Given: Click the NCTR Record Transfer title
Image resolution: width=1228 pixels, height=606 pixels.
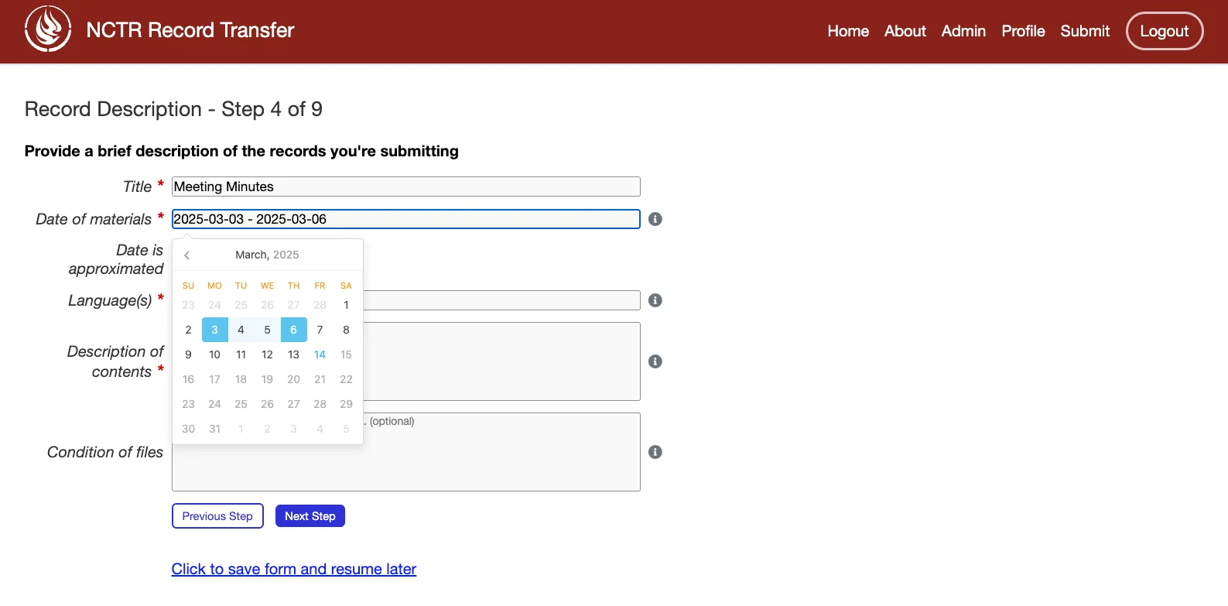Looking at the screenshot, I should [190, 30].
